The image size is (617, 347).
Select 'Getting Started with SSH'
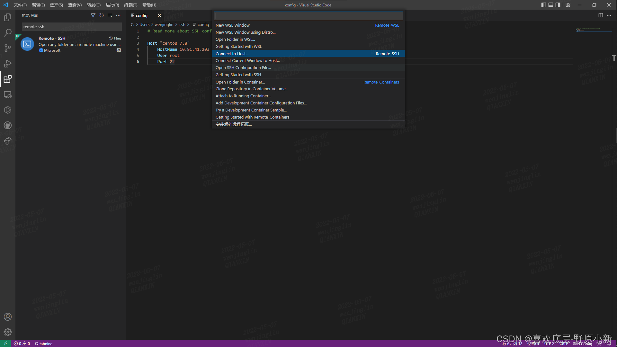tap(308, 75)
